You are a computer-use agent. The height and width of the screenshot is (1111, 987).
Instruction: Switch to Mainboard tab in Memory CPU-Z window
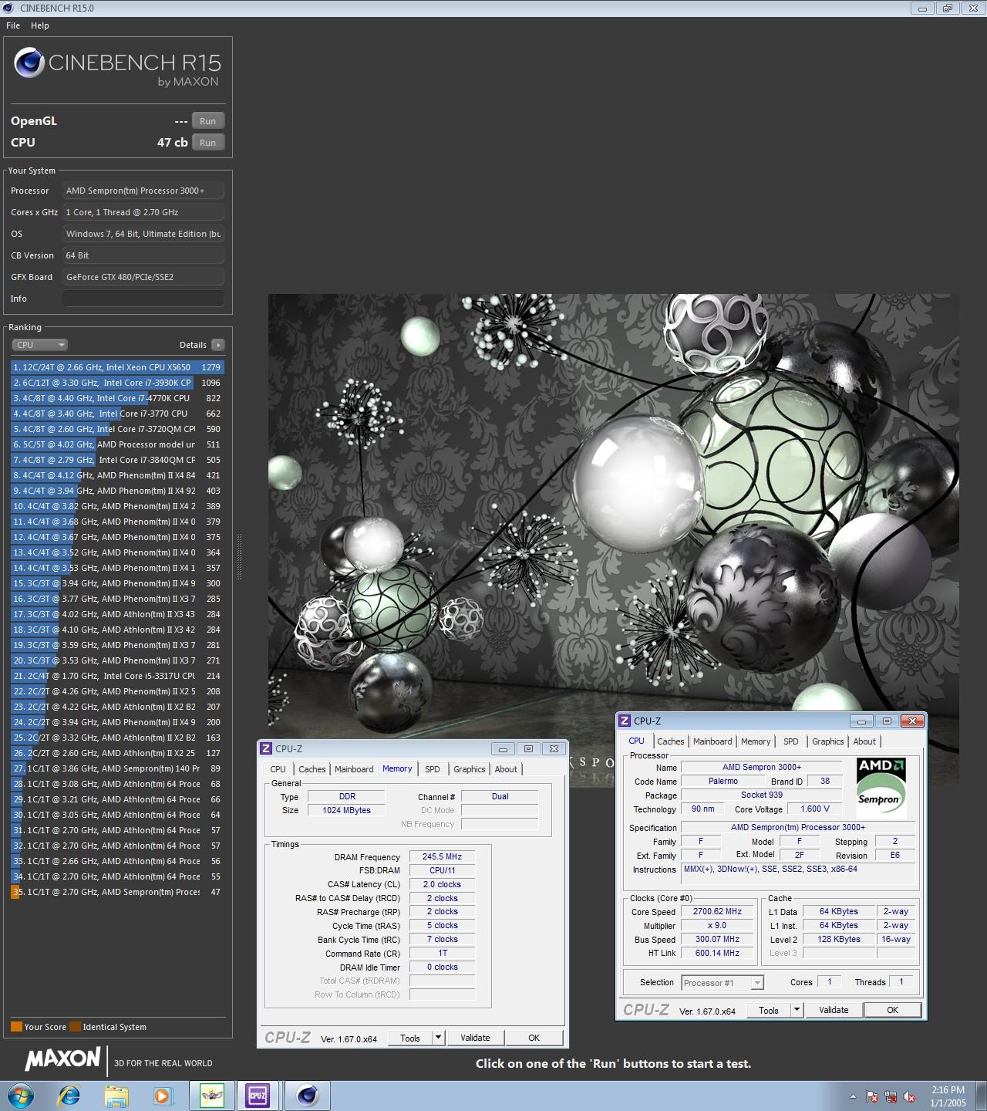[354, 769]
